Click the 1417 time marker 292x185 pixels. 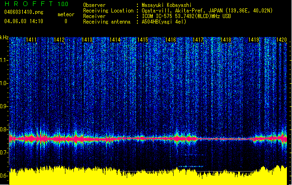(198, 40)
